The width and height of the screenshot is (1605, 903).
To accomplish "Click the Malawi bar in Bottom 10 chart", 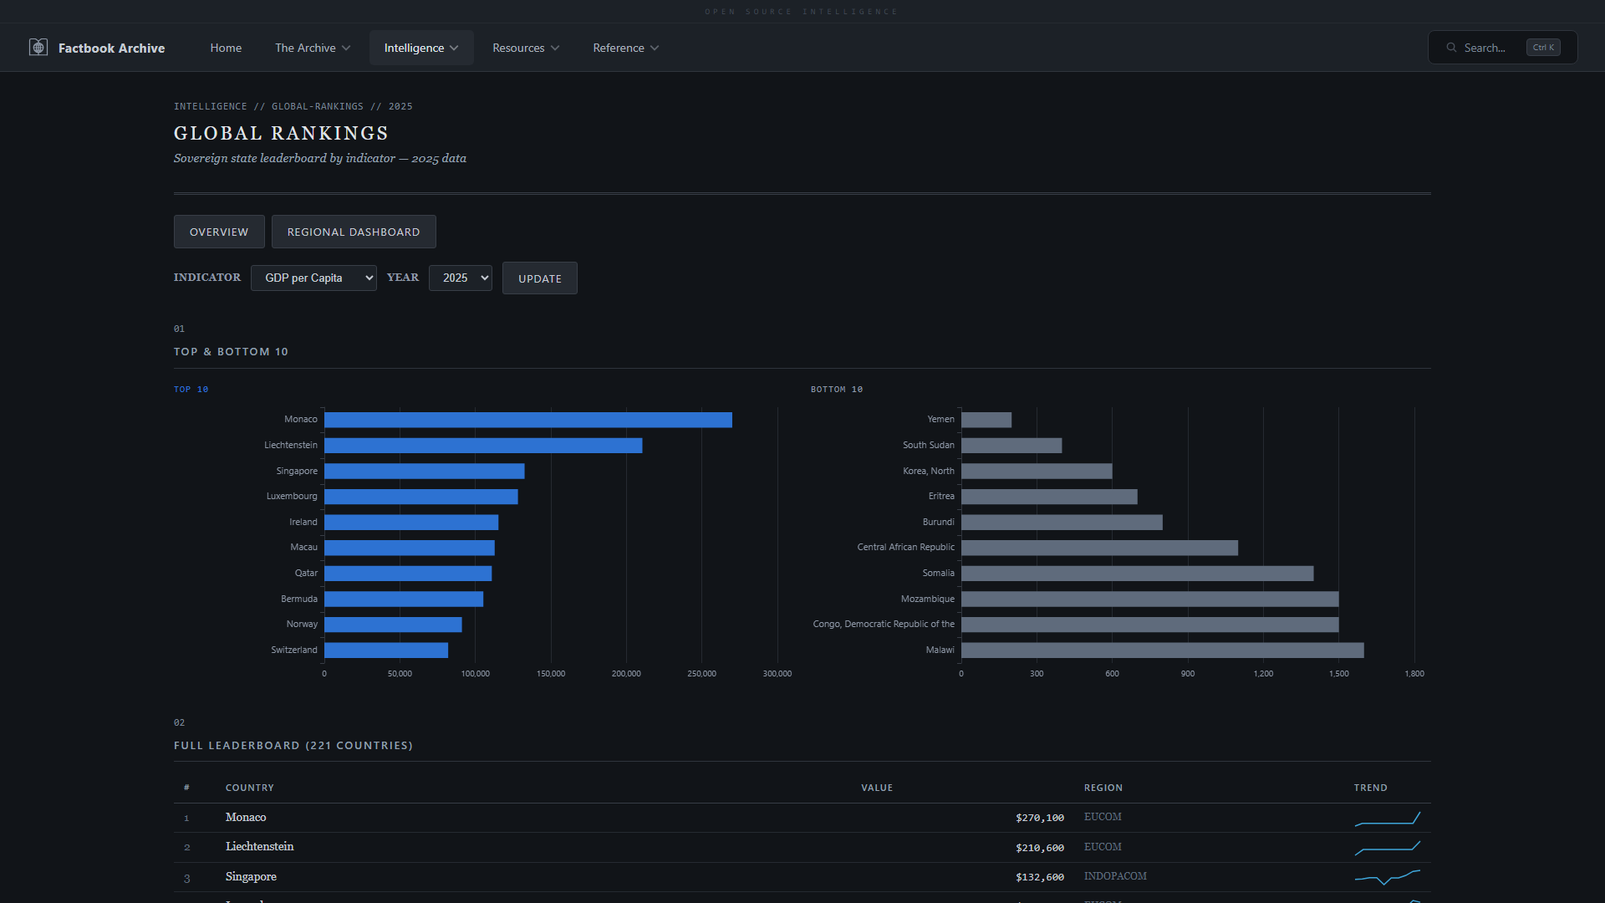I will click(x=1162, y=650).
